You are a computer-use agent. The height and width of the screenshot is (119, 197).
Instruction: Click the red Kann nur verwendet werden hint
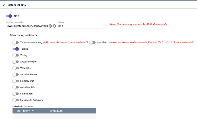coord(150,43)
